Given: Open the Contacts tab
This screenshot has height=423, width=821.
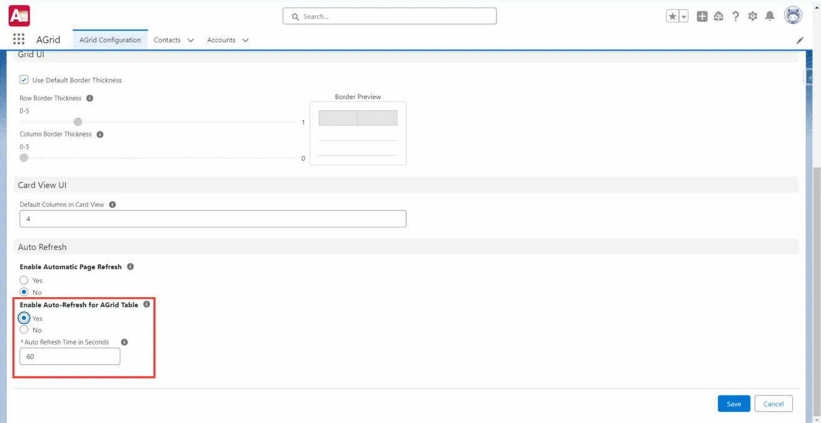Looking at the screenshot, I should click(167, 39).
